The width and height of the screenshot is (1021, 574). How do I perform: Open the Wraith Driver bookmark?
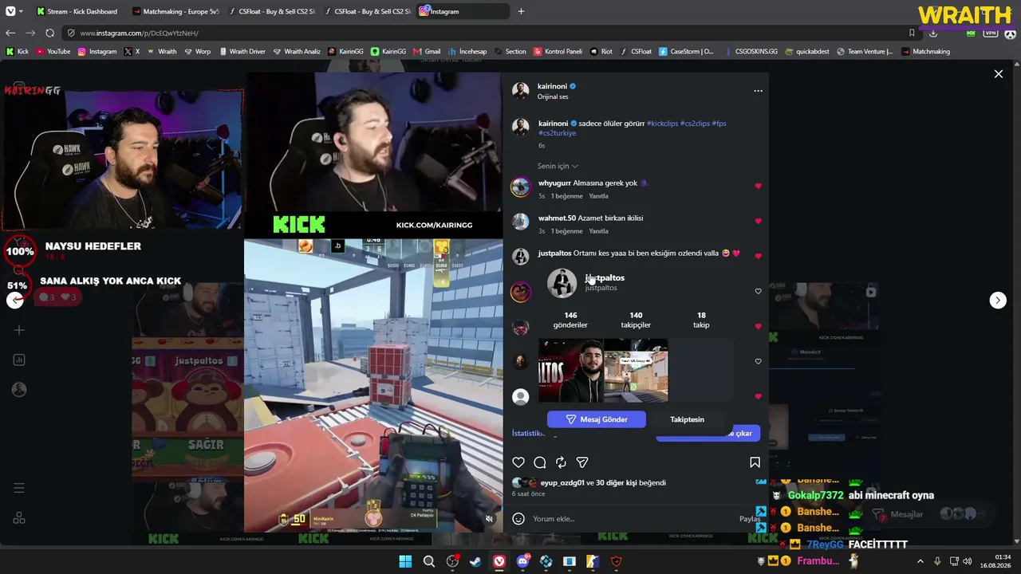242,51
